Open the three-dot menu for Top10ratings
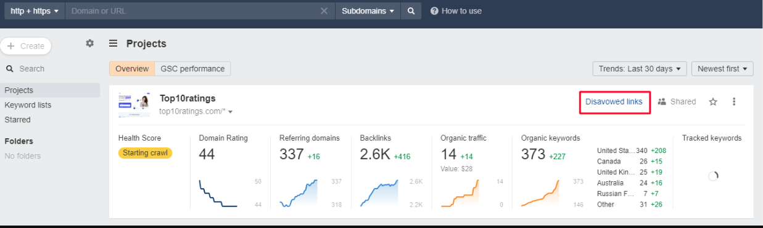Image resolution: width=763 pixels, height=228 pixels. [734, 101]
